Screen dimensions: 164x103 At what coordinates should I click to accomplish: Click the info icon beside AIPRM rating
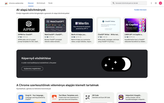pos(27,37)
